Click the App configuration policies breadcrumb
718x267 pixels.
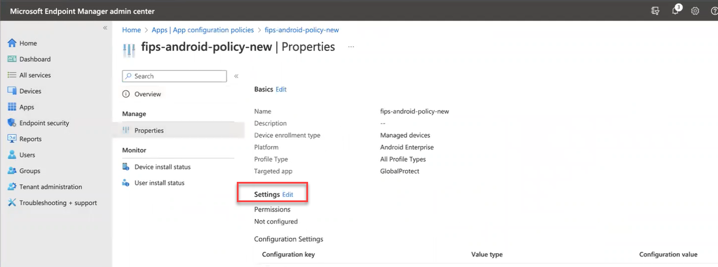click(x=203, y=30)
